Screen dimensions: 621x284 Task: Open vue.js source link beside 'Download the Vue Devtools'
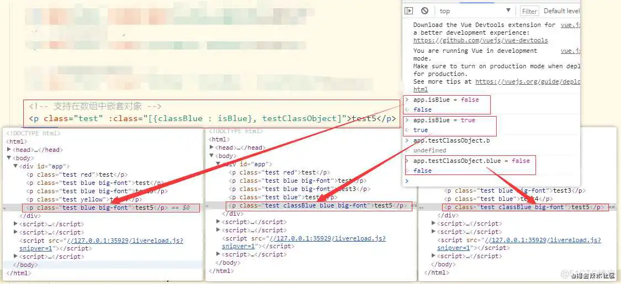tap(571, 25)
